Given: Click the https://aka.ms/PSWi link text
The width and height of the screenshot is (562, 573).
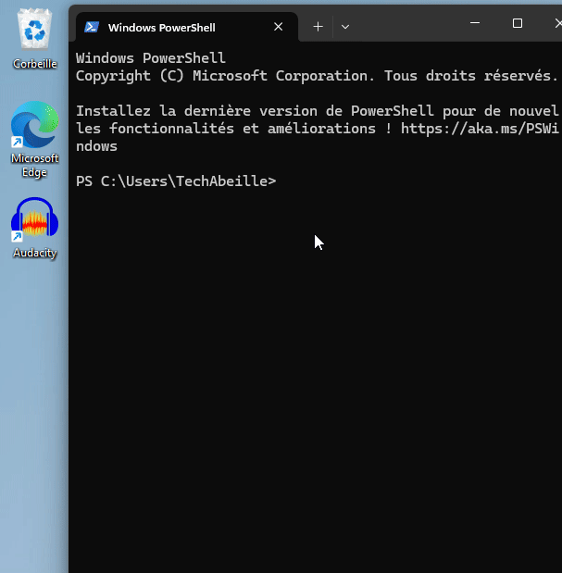Looking at the screenshot, I should tap(480, 129).
